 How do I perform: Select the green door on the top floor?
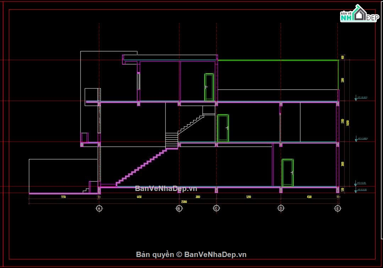(x=209, y=87)
